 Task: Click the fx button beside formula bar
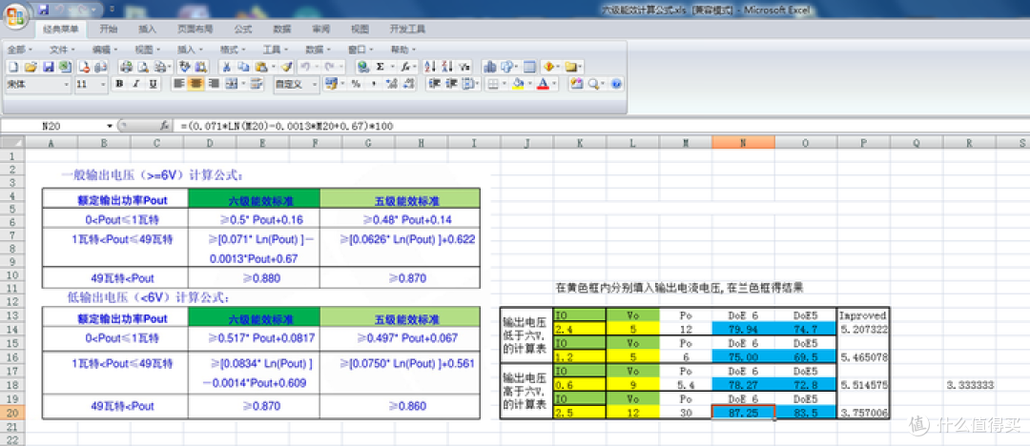pyautogui.click(x=165, y=126)
